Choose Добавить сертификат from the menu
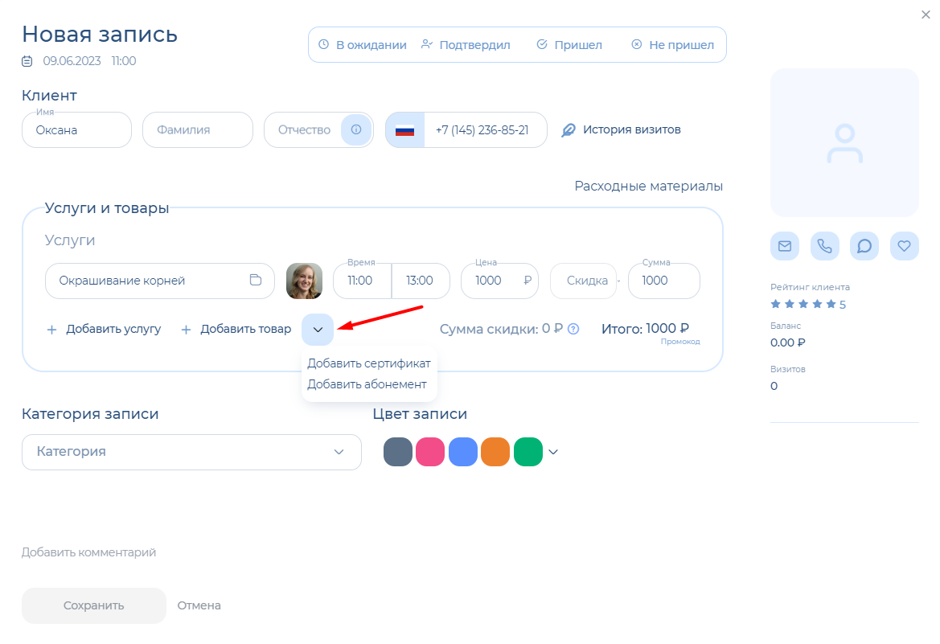Image resolution: width=940 pixels, height=644 pixels. (x=368, y=363)
